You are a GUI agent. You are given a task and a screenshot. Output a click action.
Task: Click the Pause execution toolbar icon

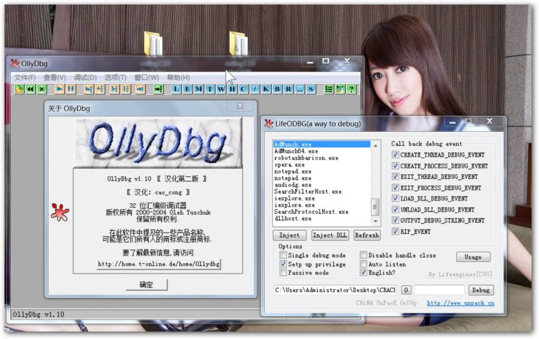pyautogui.click(x=71, y=89)
